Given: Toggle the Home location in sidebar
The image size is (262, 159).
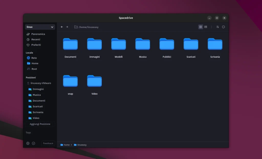Looking at the screenshot, I should point(34,63).
